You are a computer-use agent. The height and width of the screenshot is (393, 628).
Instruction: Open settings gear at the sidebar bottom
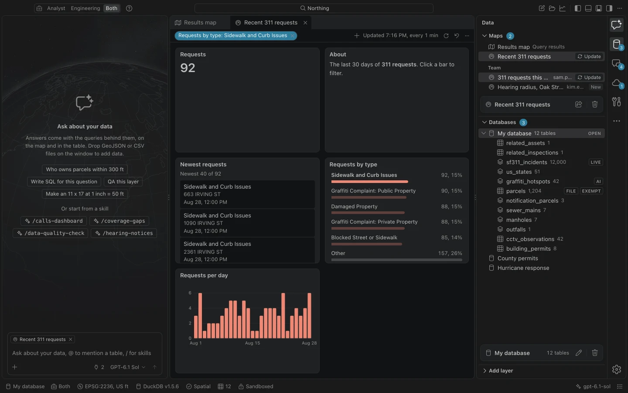(x=616, y=369)
